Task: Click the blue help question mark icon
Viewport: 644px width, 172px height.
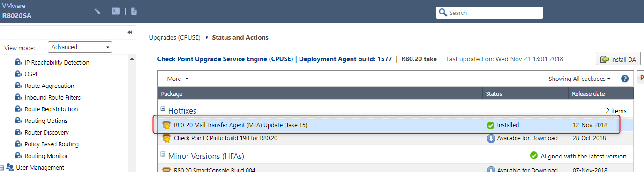Action: coord(624,79)
